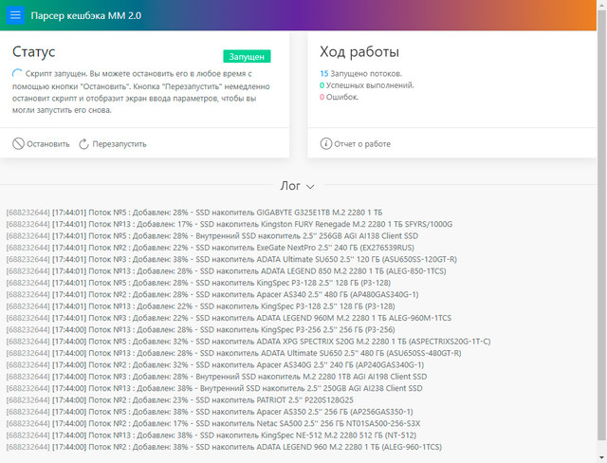Viewport: 607px width, 463px height.
Task: Select log row Kingston FURY Renegade
Action: (x=230, y=224)
